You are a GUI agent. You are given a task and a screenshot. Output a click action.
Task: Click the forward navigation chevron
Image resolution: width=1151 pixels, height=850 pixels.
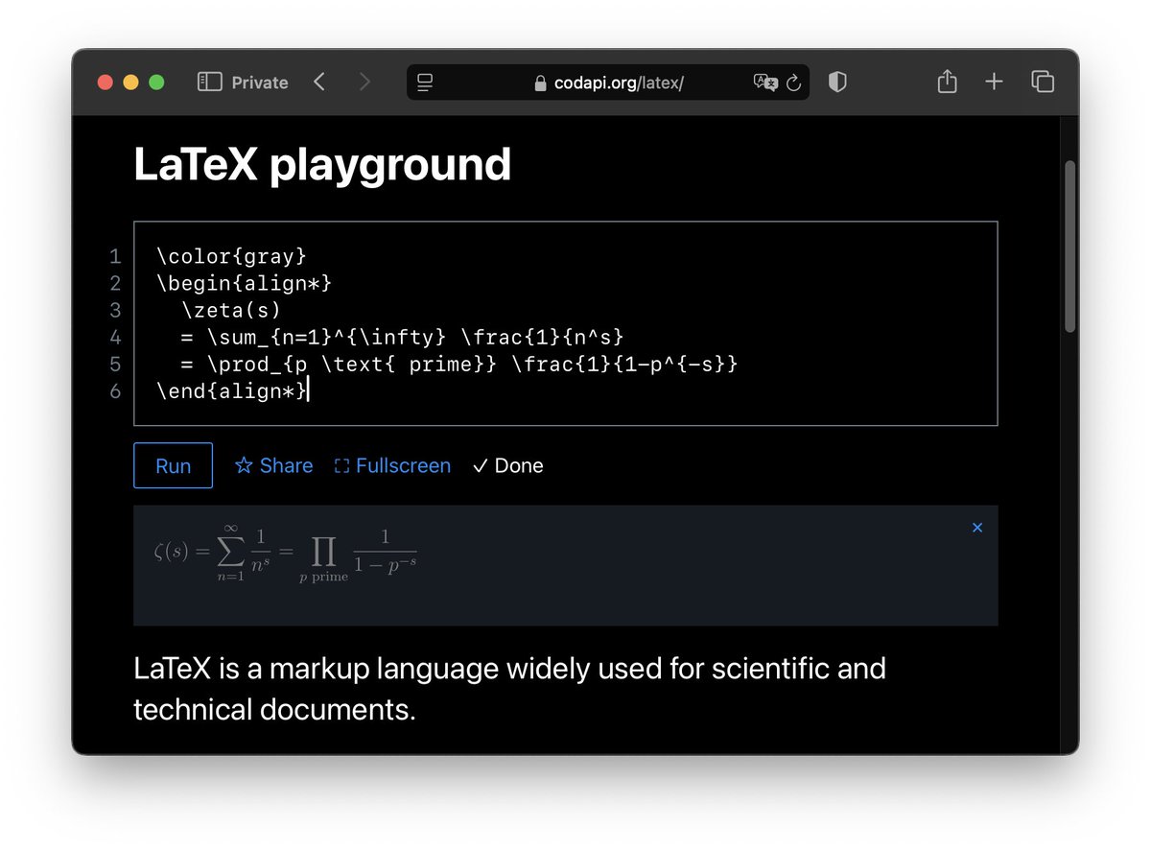tap(365, 83)
